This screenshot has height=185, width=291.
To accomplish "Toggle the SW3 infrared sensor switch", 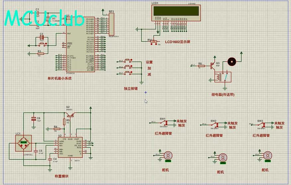I will [263, 125].
